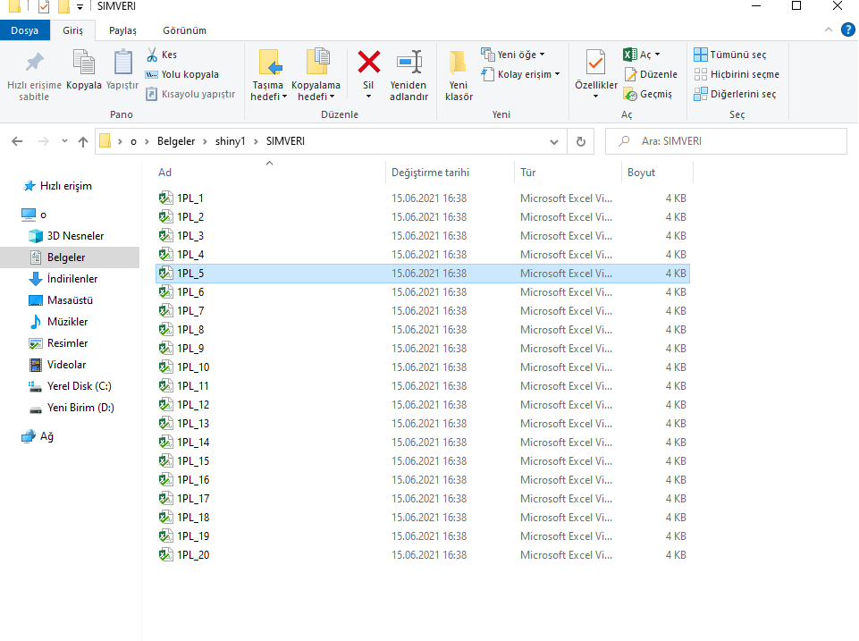The image size is (859, 641).
Task: Open İndirilenler in the navigation pane
Action: pyautogui.click(x=72, y=279)
